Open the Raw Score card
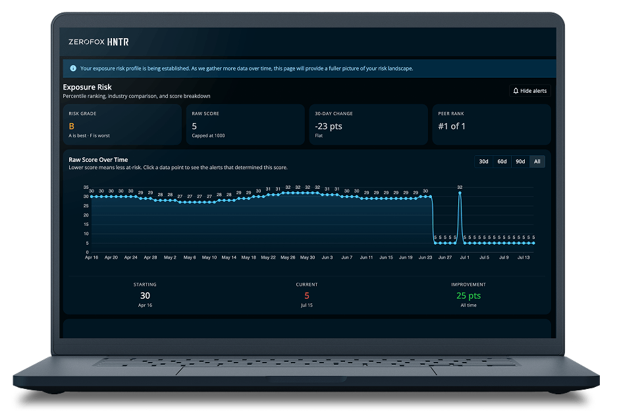The width and height of the screenshot is (617, 412). (246, 124)
